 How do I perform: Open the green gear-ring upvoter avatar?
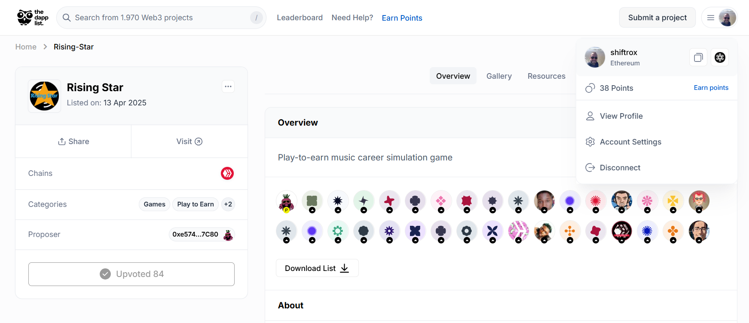click(338, 231)
